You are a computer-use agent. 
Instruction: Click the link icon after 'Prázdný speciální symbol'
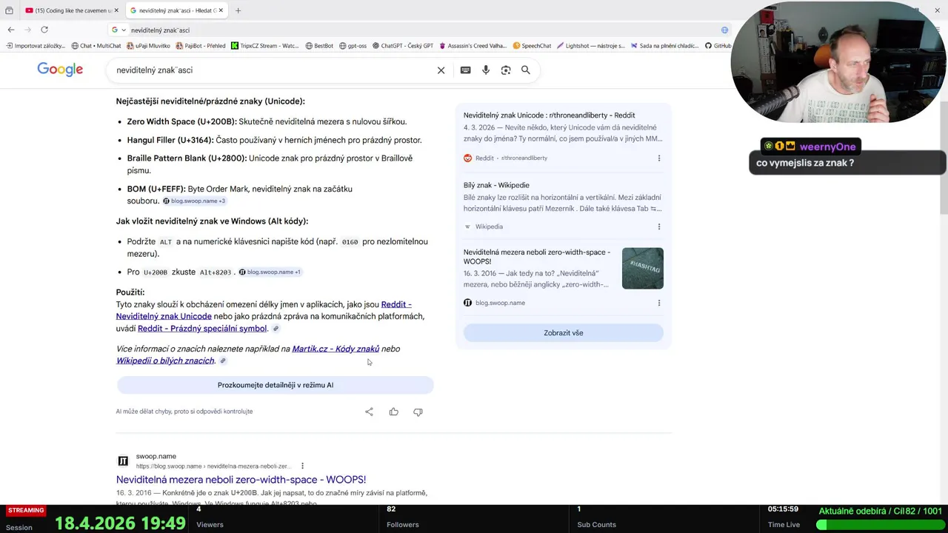276,329
